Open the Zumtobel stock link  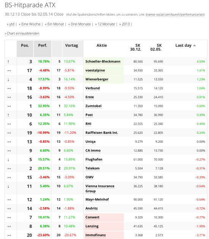[x=93, y=106]
